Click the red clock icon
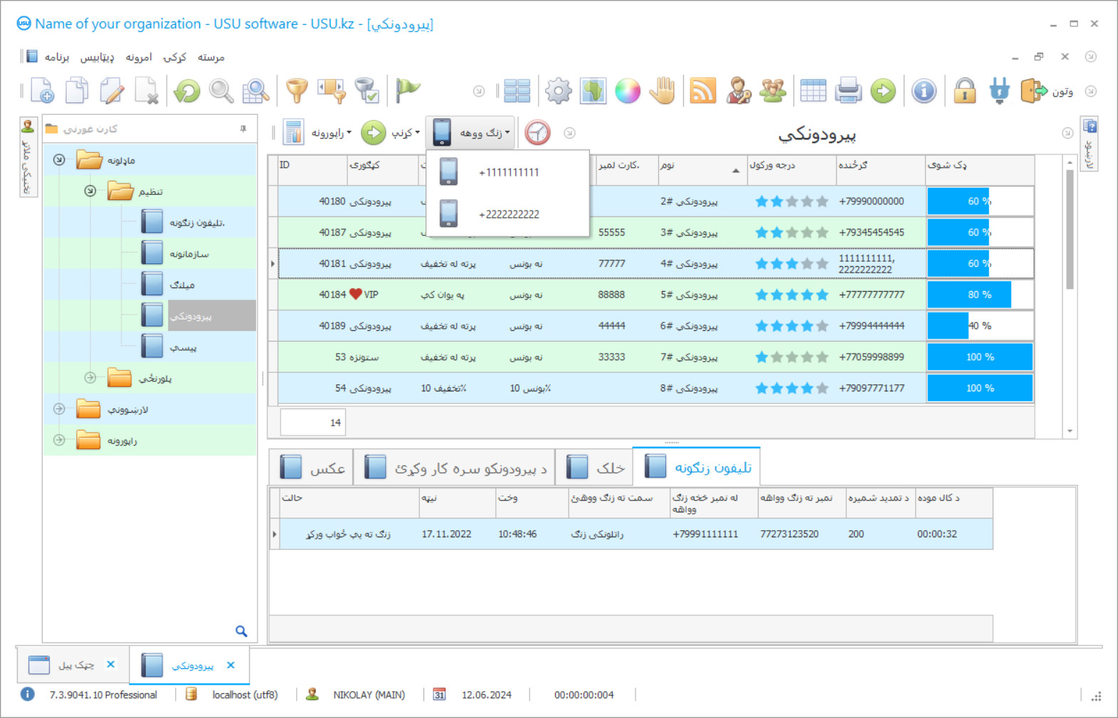 pos(537,133)
